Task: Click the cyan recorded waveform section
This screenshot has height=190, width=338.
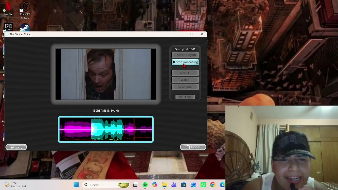Action: (x=107, y=129)
